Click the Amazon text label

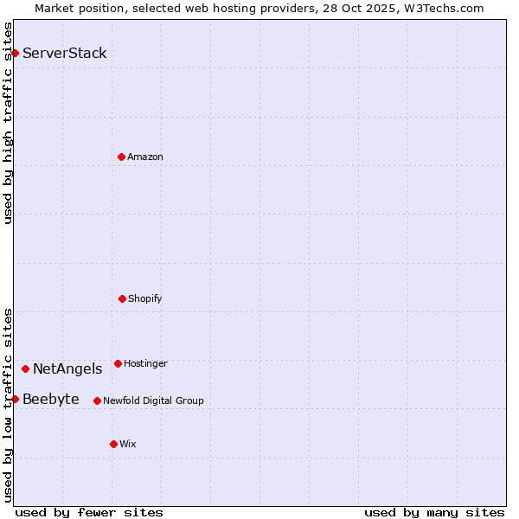(x=145, y=157)
